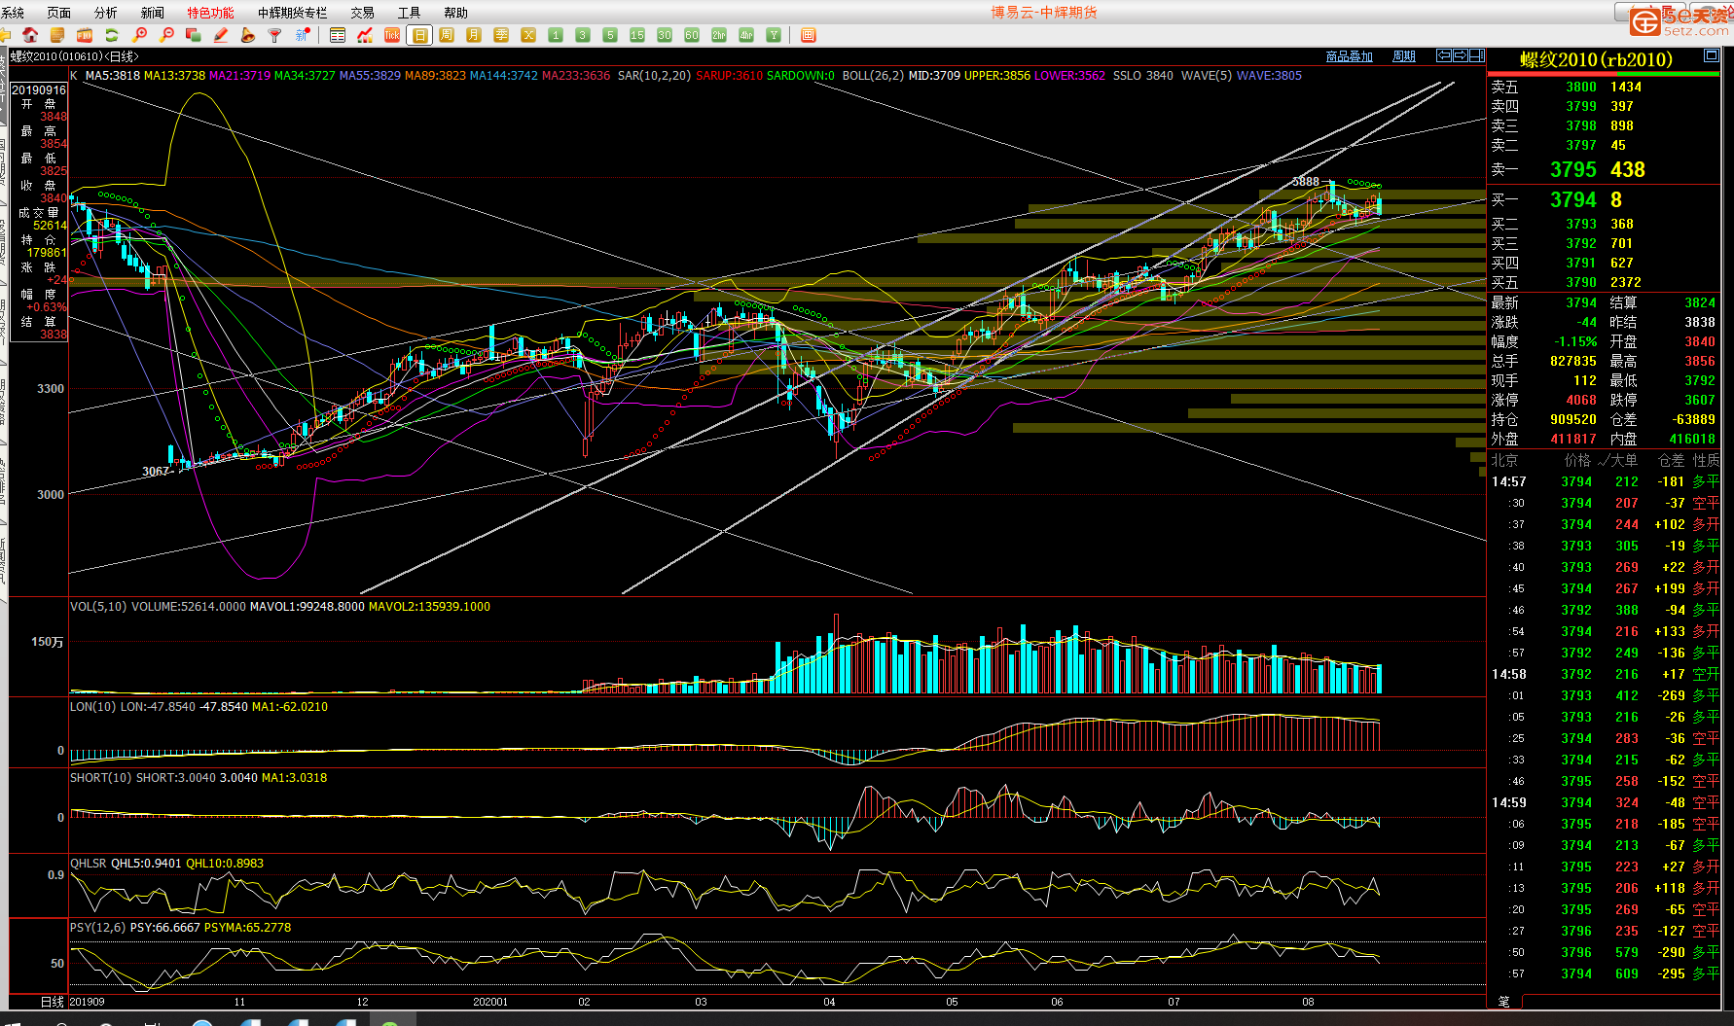
Task: Click the SAR(10,2,20) indicator label
Action: [x=655, y=76]
